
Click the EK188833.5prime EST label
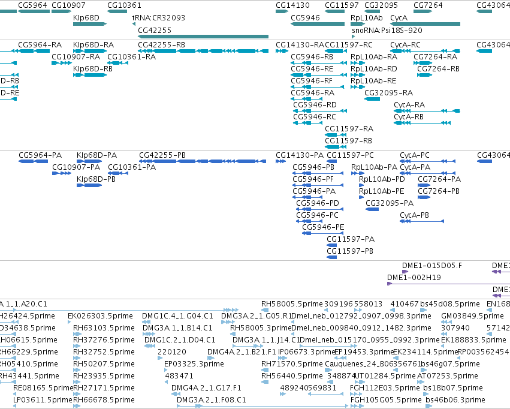(x=473, y=340)
